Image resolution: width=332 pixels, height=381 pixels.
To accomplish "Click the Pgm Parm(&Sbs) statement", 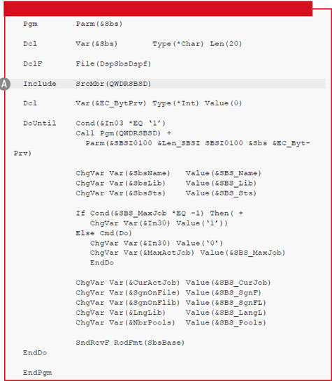I will coord(73,24).
